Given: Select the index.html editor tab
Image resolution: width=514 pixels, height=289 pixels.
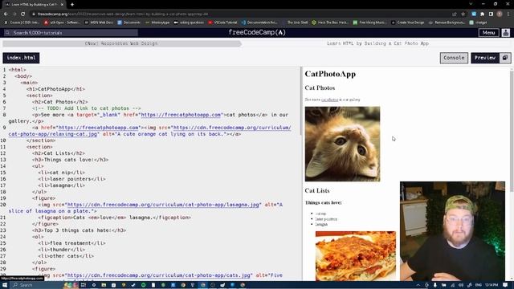Looking at the screenshot, I should 22,58.
